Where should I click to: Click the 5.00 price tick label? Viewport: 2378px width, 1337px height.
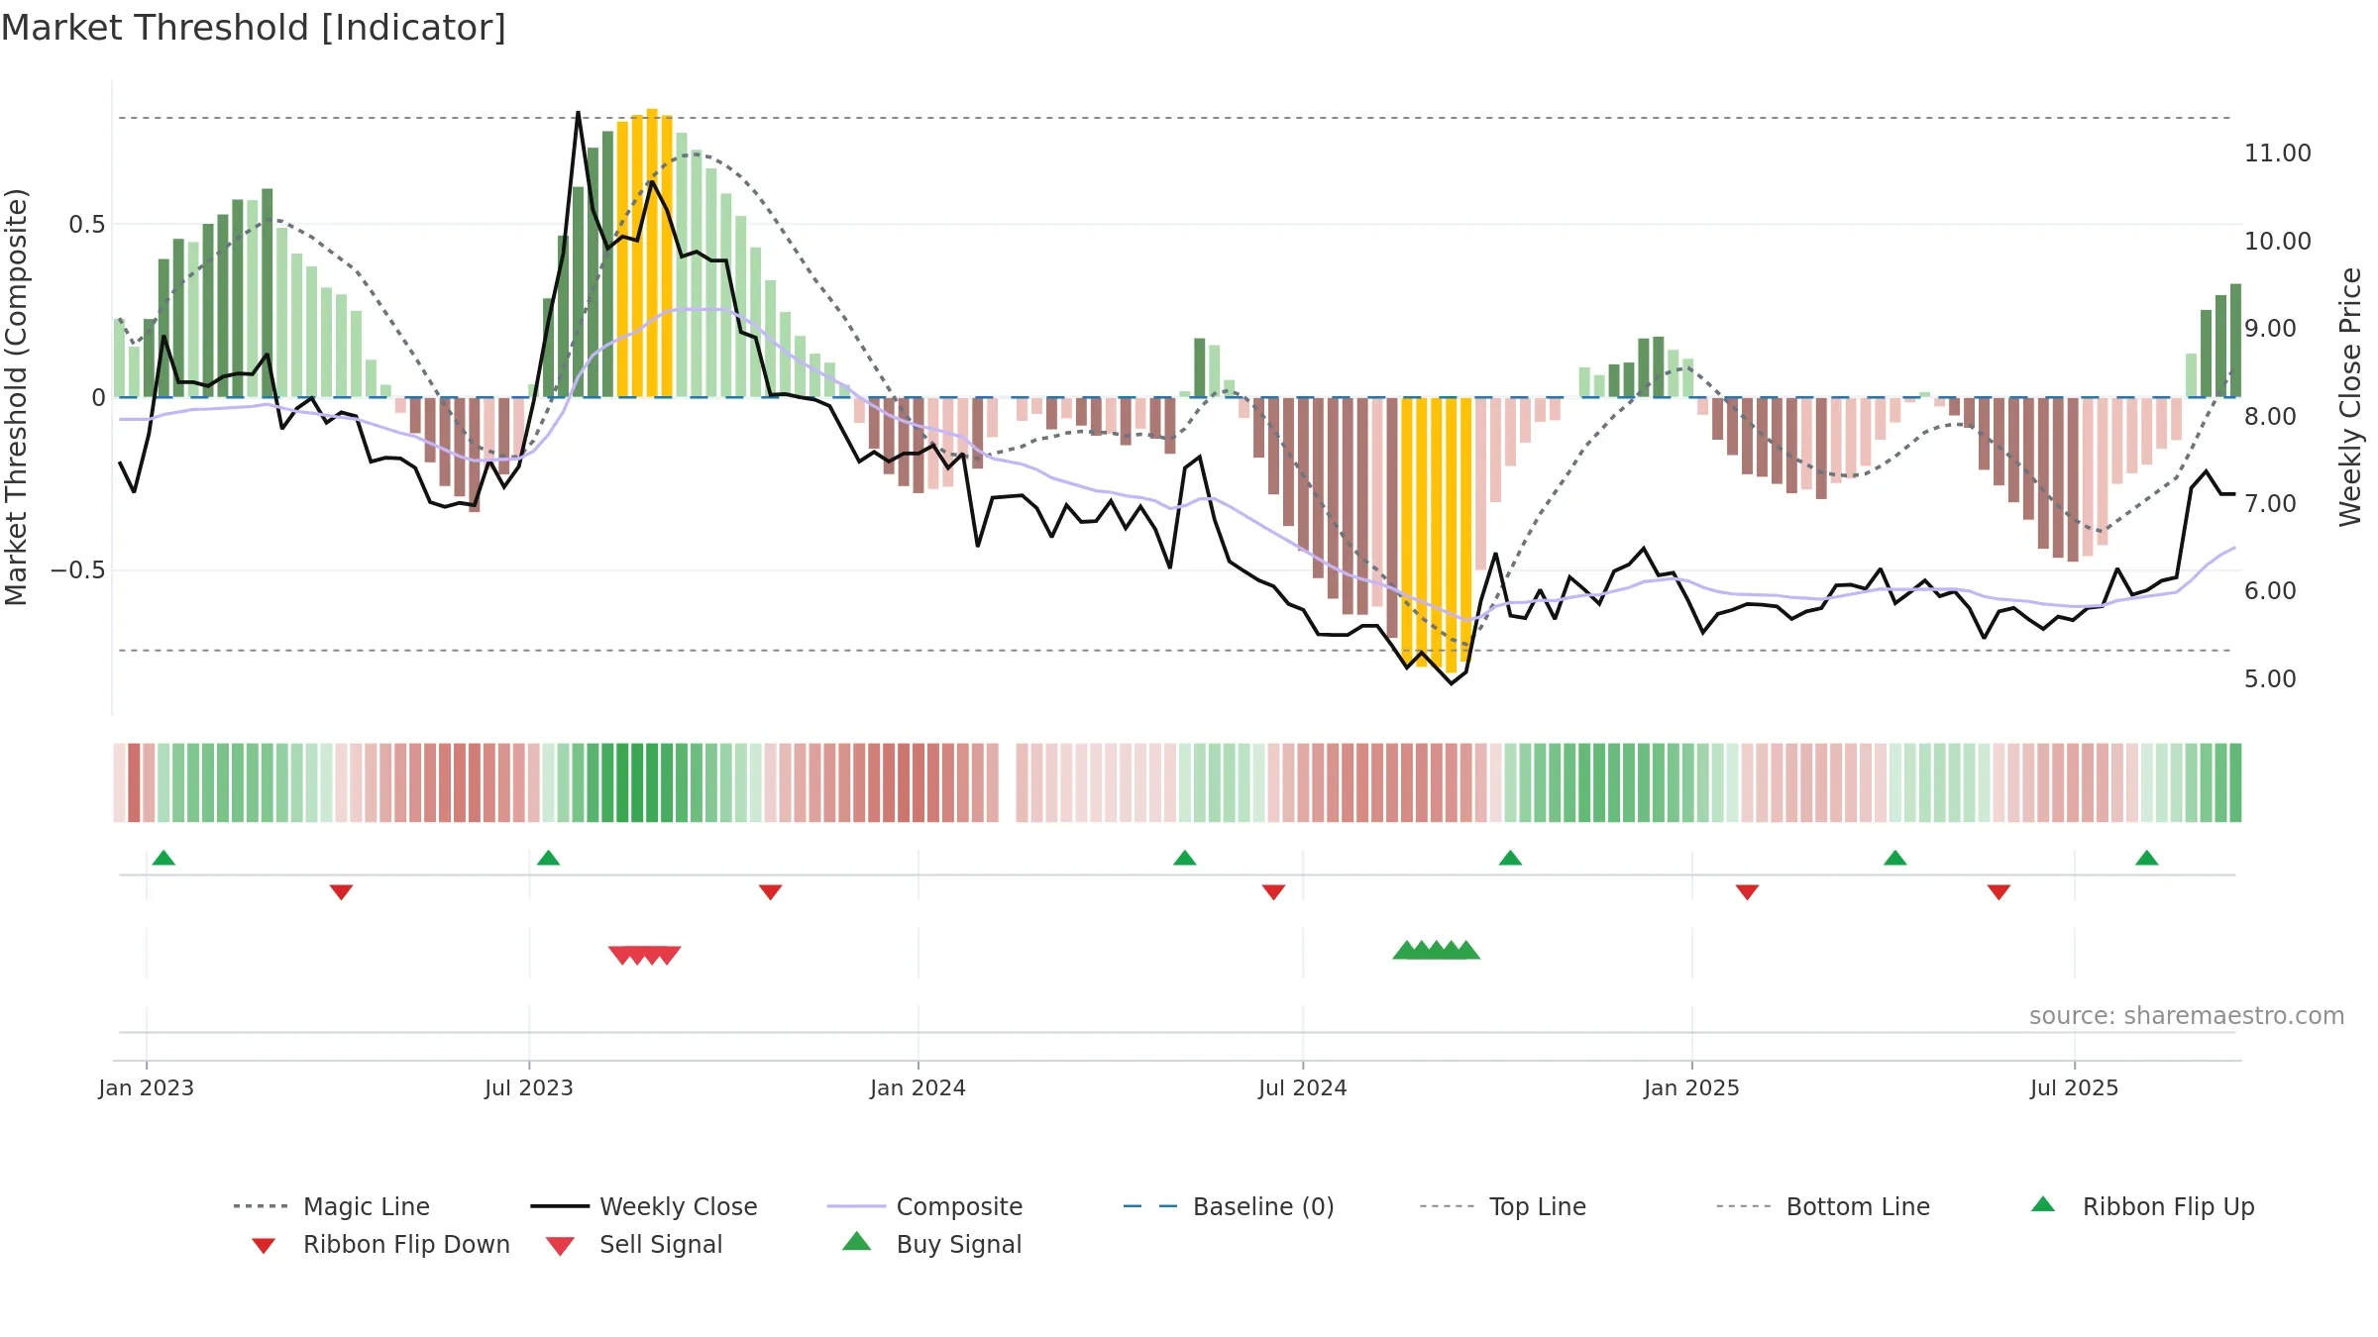click(x=2270, y=679)
